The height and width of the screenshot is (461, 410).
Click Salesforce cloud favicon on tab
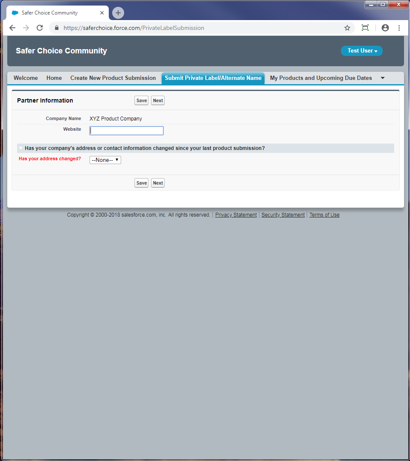(x=15, y=13)
